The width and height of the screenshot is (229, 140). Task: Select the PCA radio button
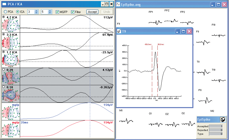(x=5, y=12)
